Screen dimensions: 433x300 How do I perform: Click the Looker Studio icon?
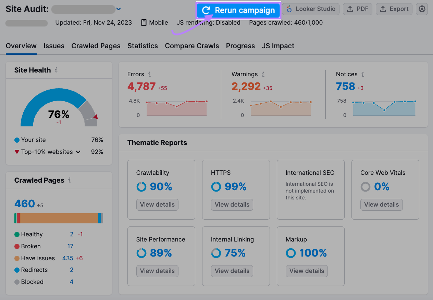(289, 9)
